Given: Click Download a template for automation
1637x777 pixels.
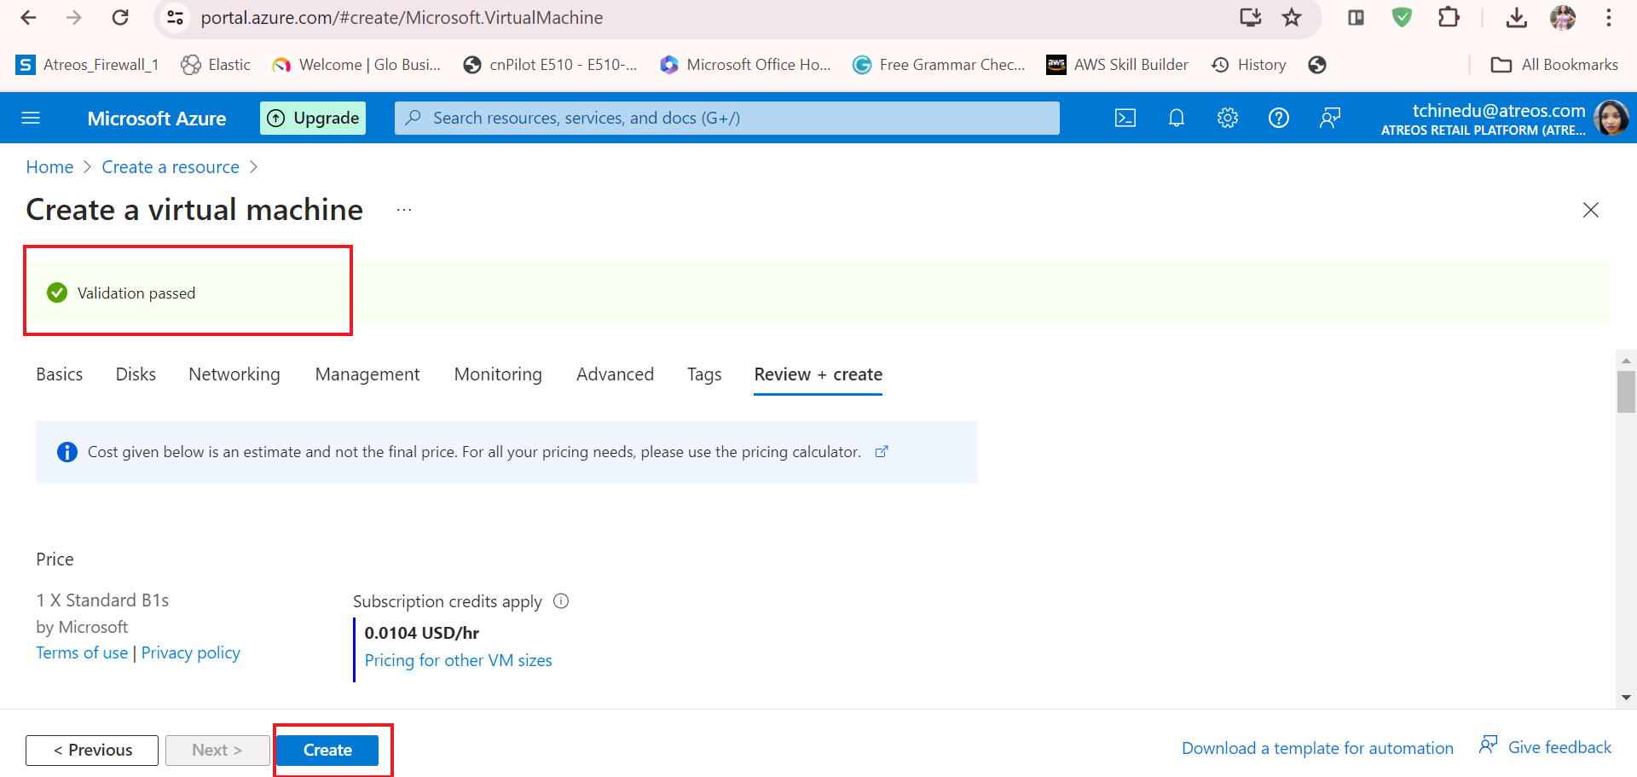Looking at the screenshot, I should point(1317,748).
